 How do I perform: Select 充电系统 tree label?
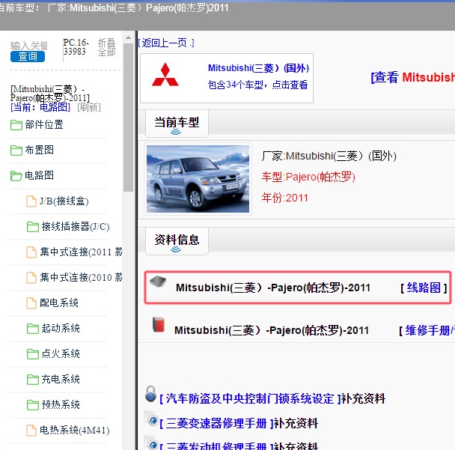point(61,379)
